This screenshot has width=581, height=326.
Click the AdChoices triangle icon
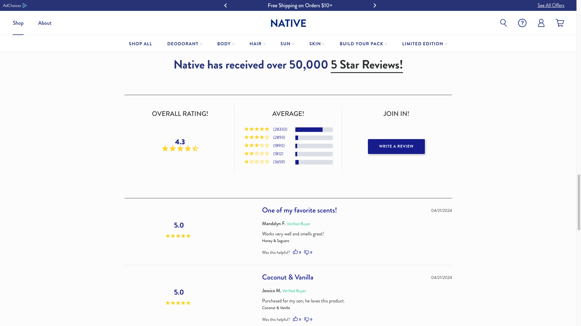pos(25,5)
